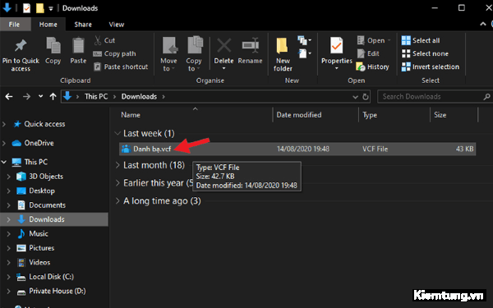The image size is (493, 308).
Task: Cut the selected file
Action: [104, 40]
